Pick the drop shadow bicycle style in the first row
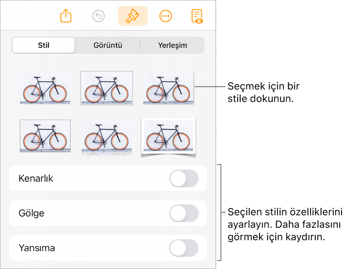The height and width of the screenshot is (269, 346). click(168, 88)
